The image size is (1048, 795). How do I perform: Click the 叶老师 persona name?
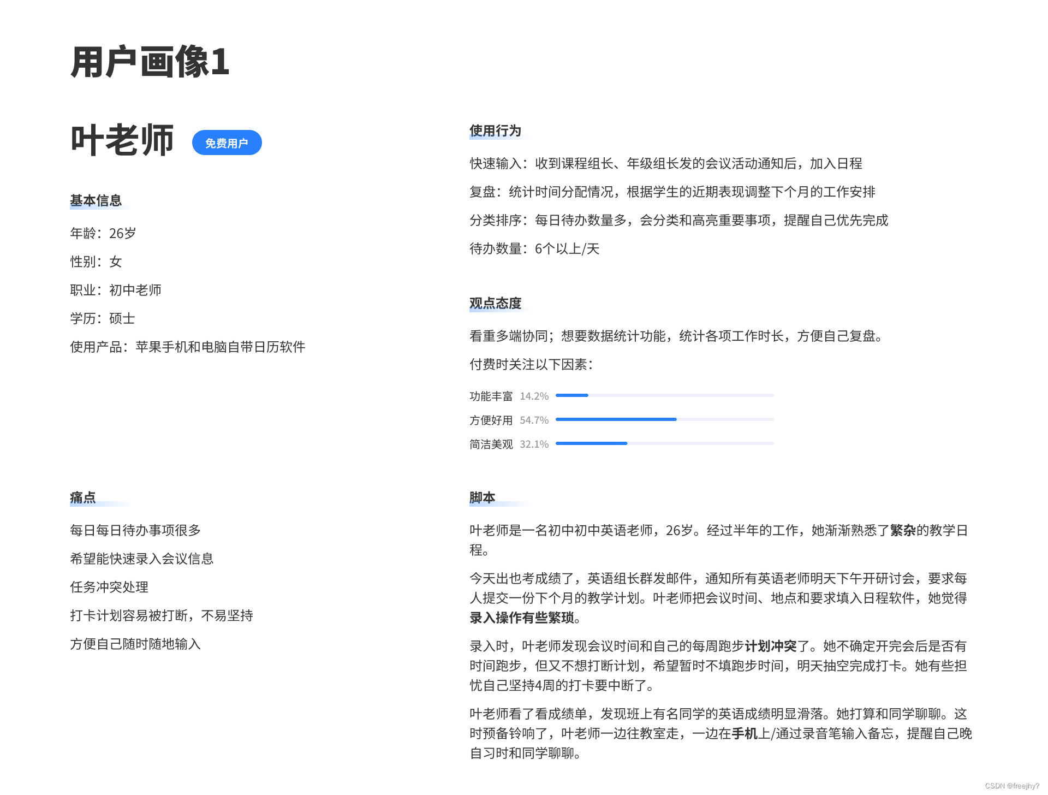pyautogui.click(x=122, y=140)
